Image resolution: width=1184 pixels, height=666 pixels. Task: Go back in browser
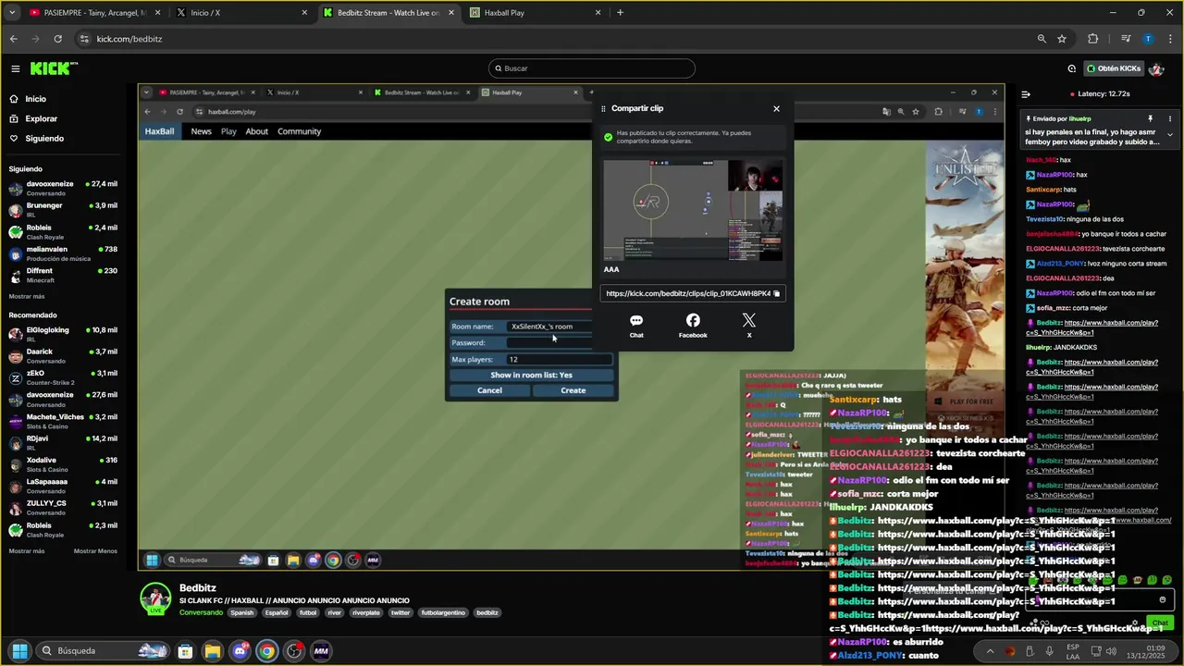click(13, 39)
